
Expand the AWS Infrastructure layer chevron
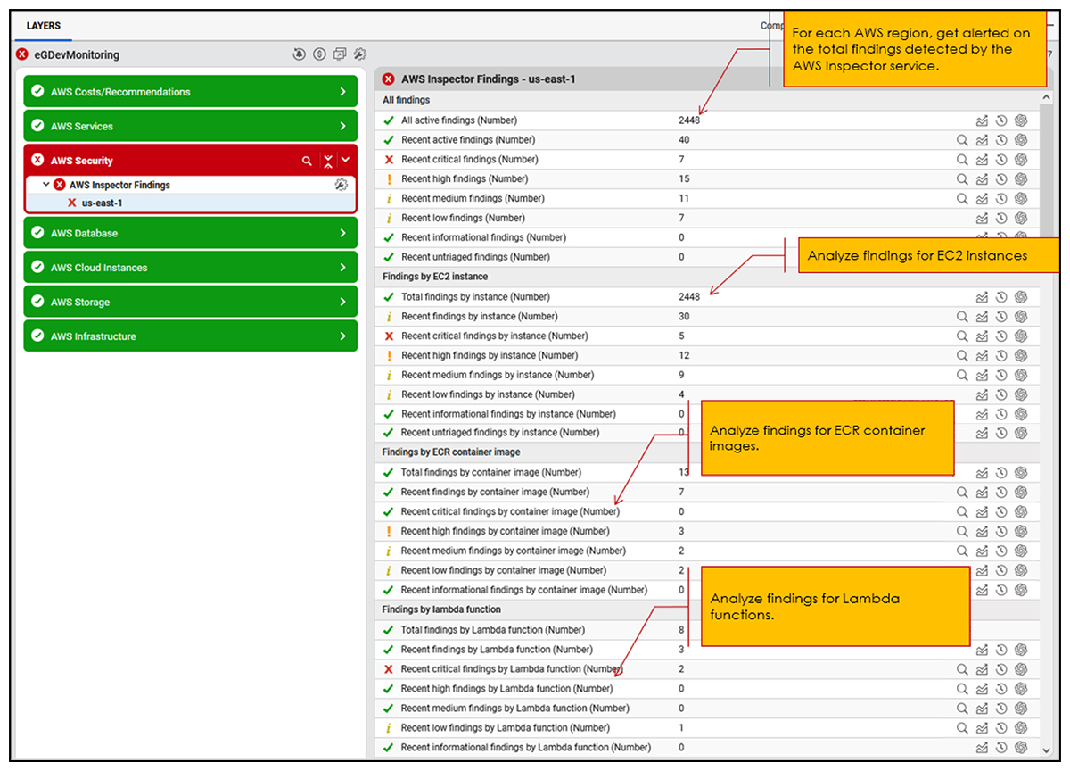[342, 336]
